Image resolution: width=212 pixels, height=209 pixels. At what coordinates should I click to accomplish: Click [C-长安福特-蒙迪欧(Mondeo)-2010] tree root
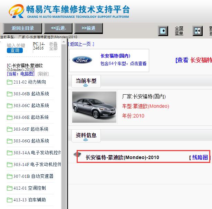click(x=25, y=68)
